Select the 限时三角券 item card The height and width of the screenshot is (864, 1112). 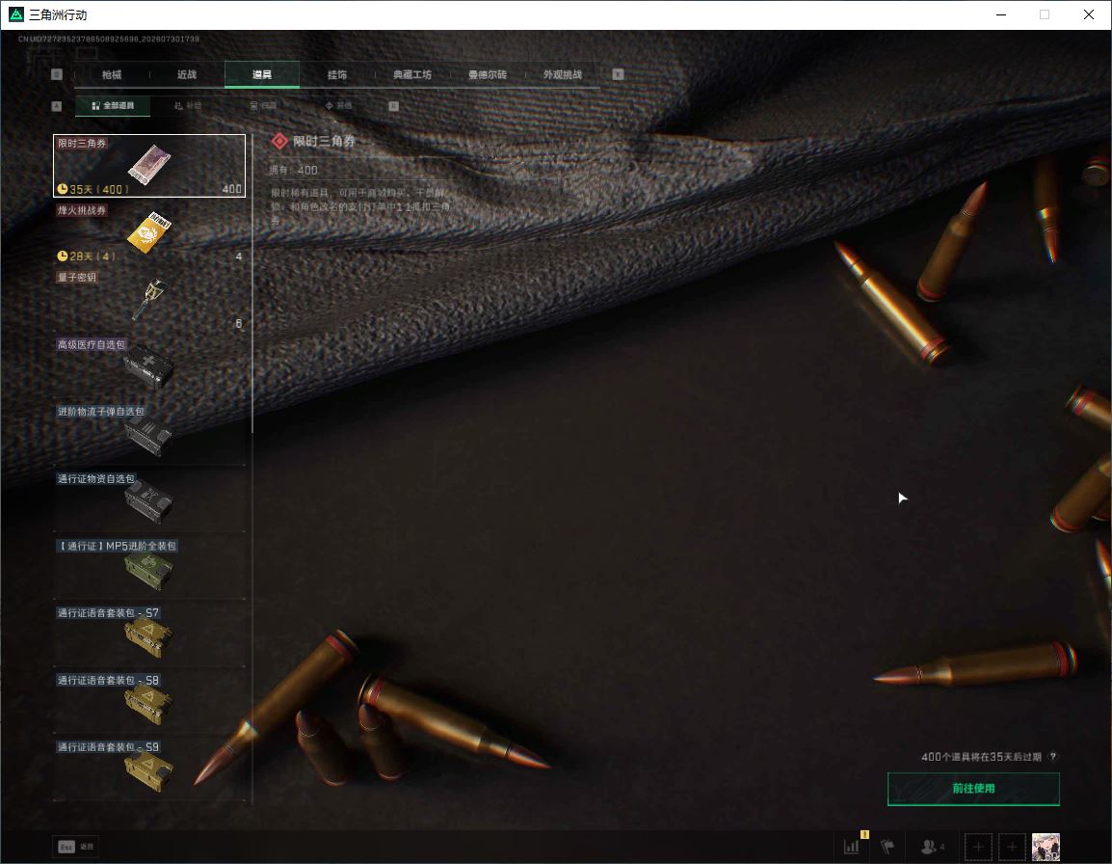click(x=149, y=166)
